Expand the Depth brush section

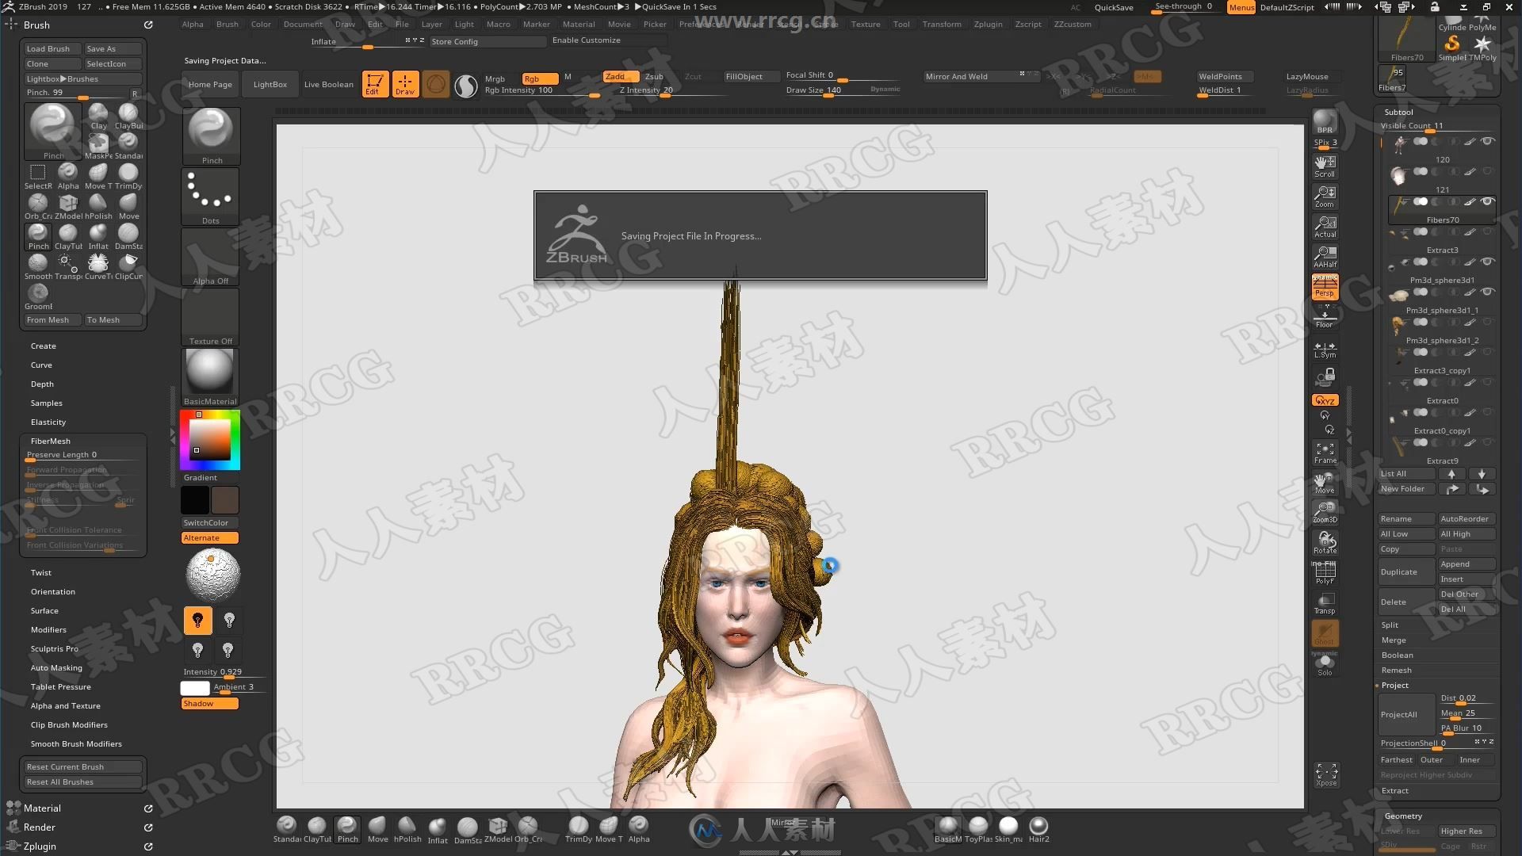coord(42,384)
